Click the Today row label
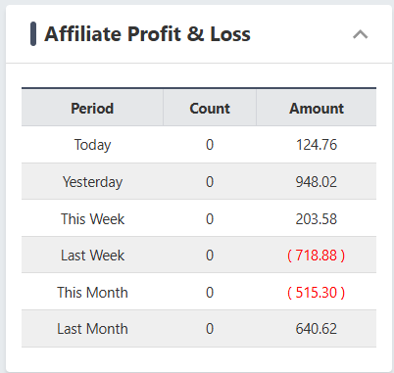The image size is (394, 373). tap(92, 145)
